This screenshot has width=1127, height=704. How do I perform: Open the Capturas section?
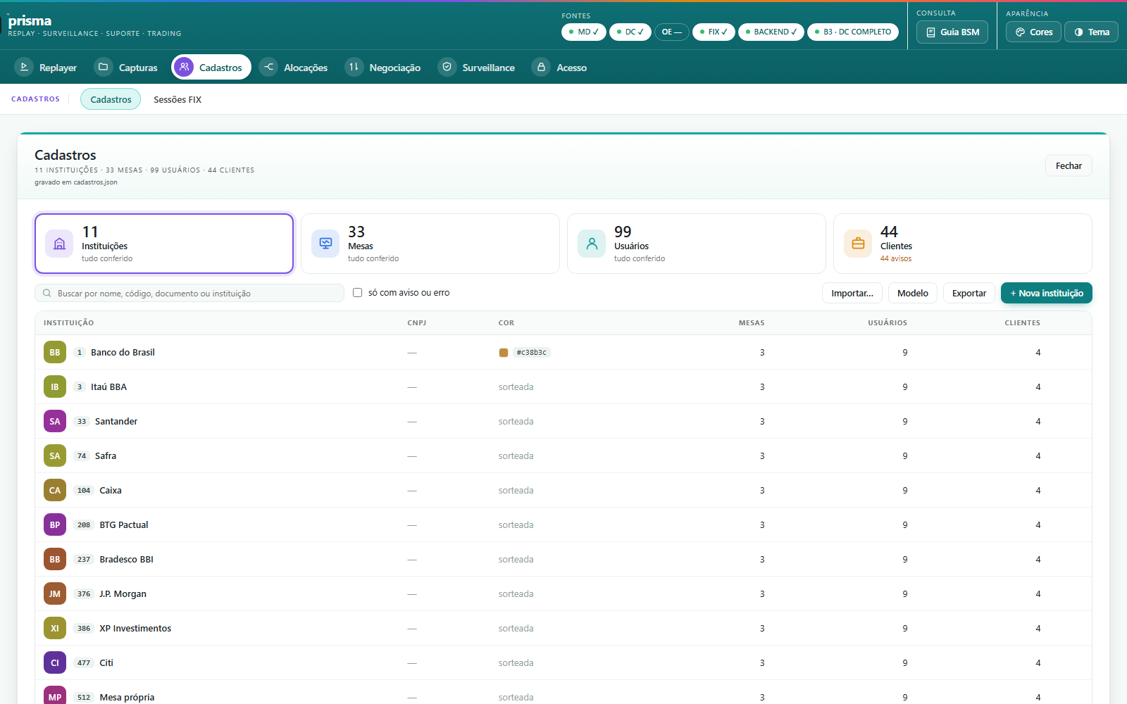pos(127,68)
